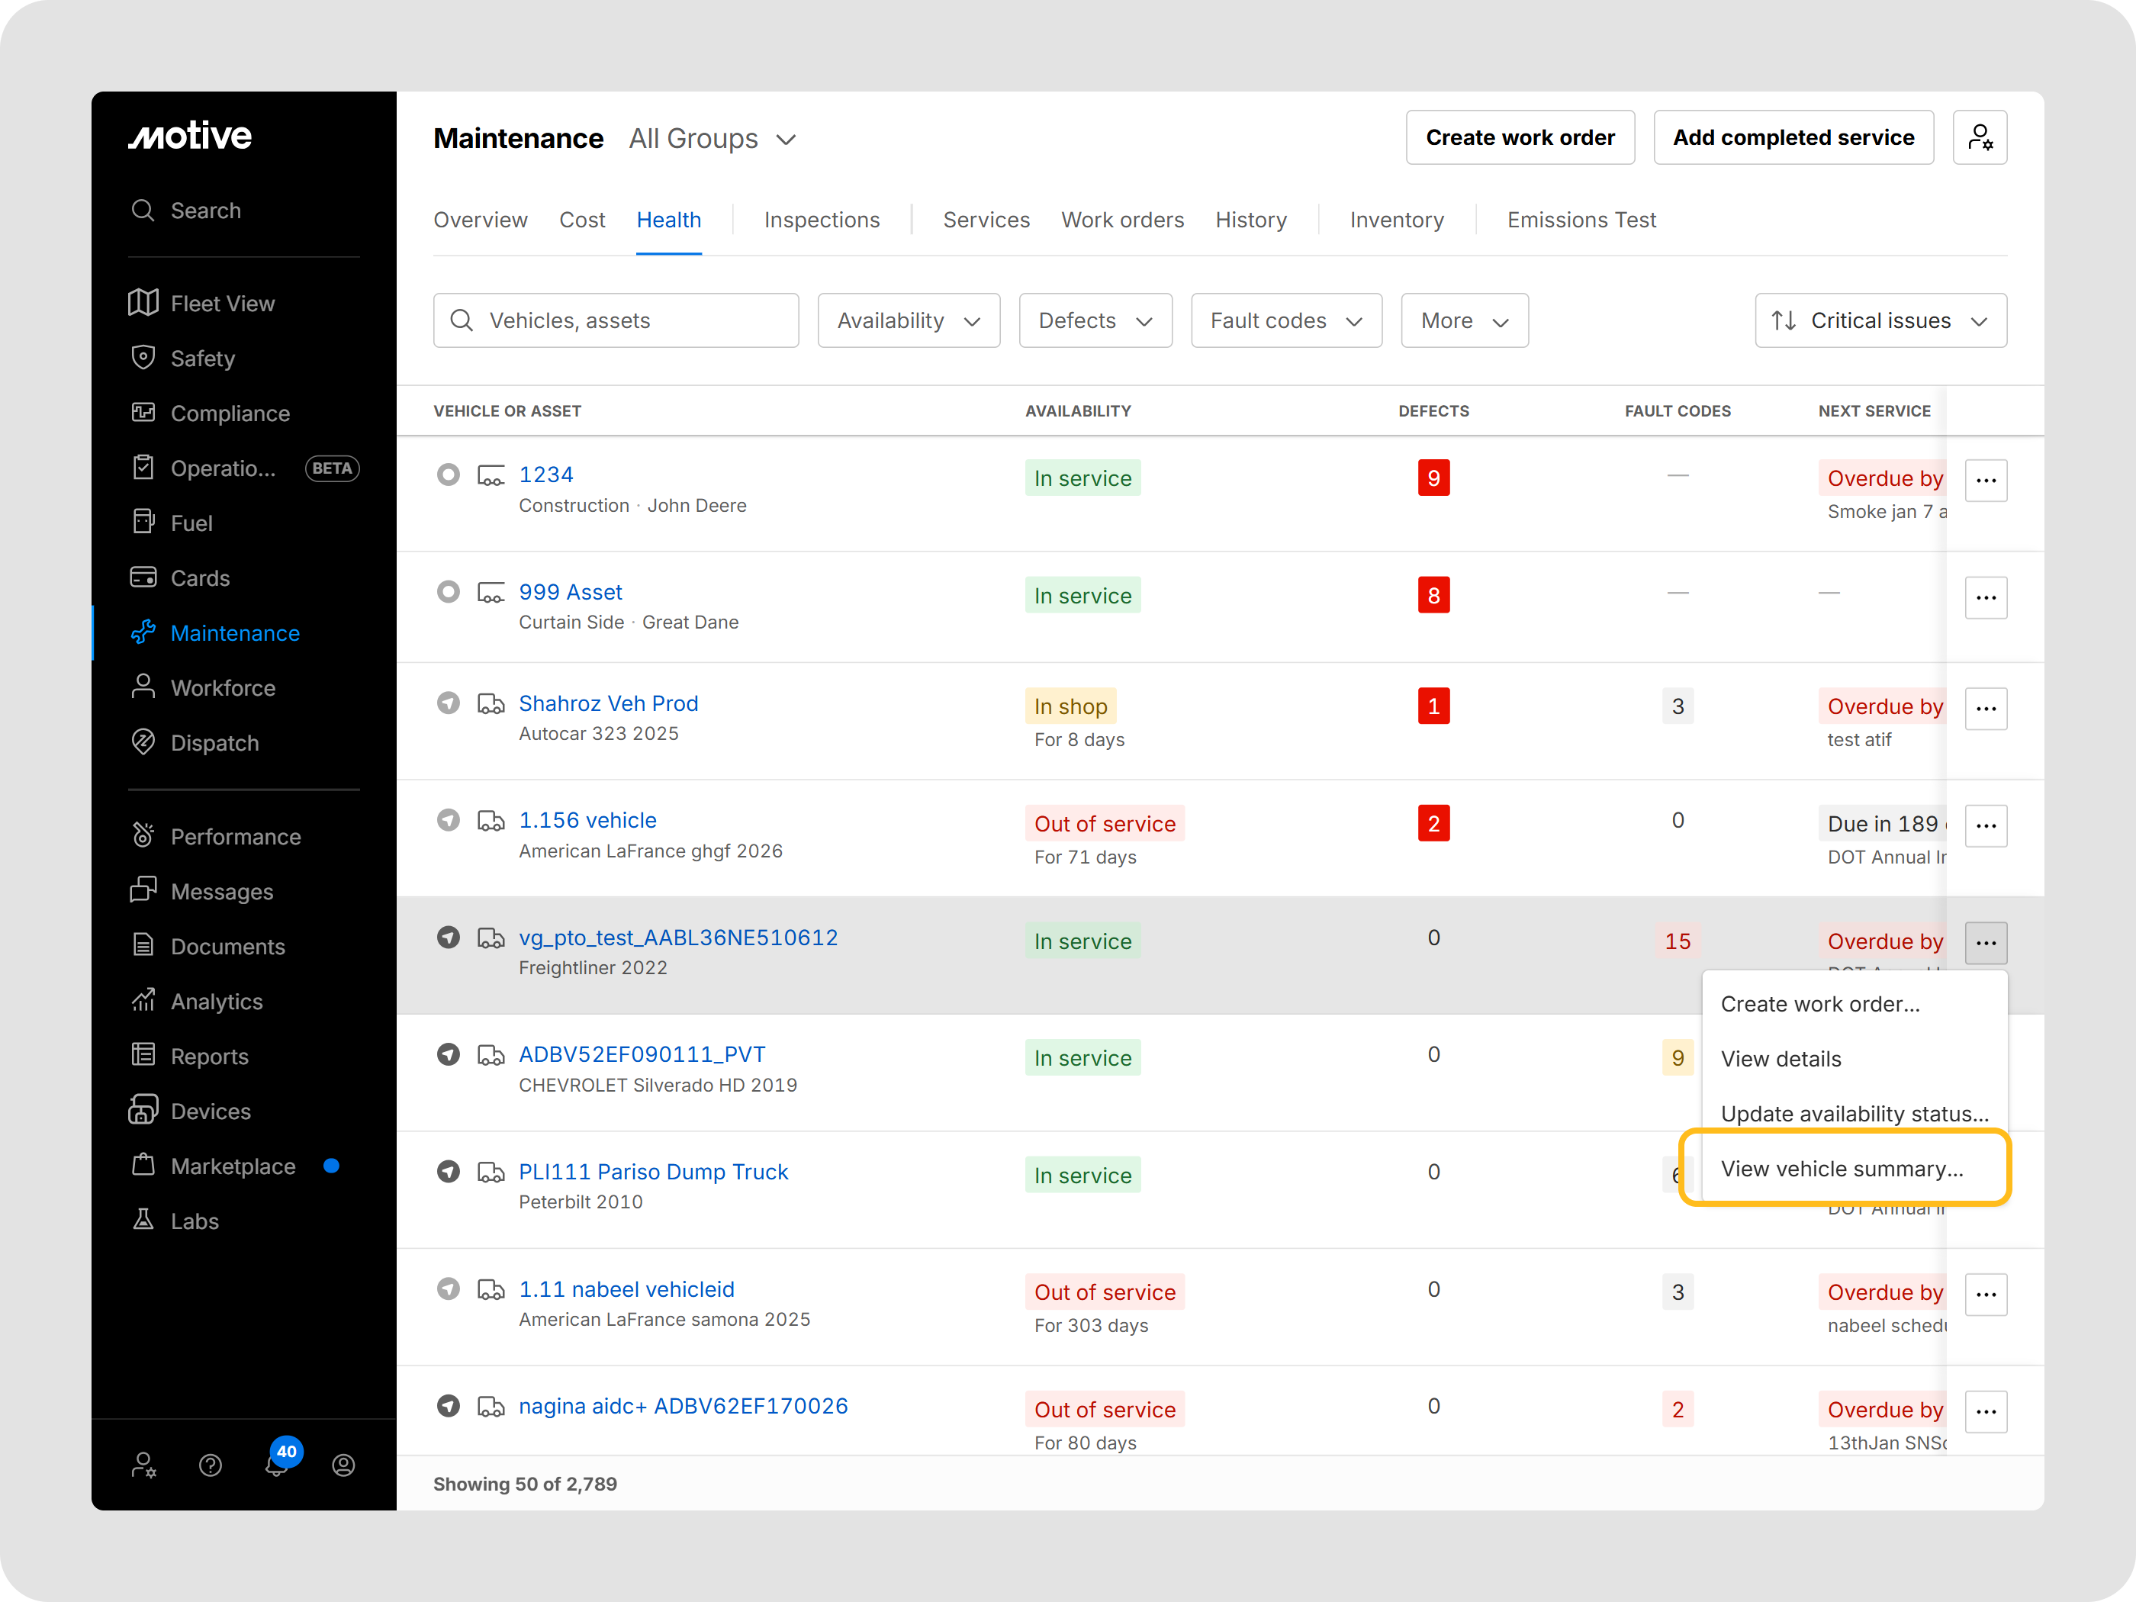2136x1602 pixels.
Task: Click the red 8 defects badge
Action: click(x=1433, y=596)
